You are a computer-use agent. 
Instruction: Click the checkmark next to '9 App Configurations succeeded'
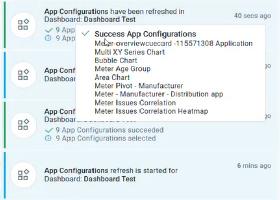click(x=49, y=130)
